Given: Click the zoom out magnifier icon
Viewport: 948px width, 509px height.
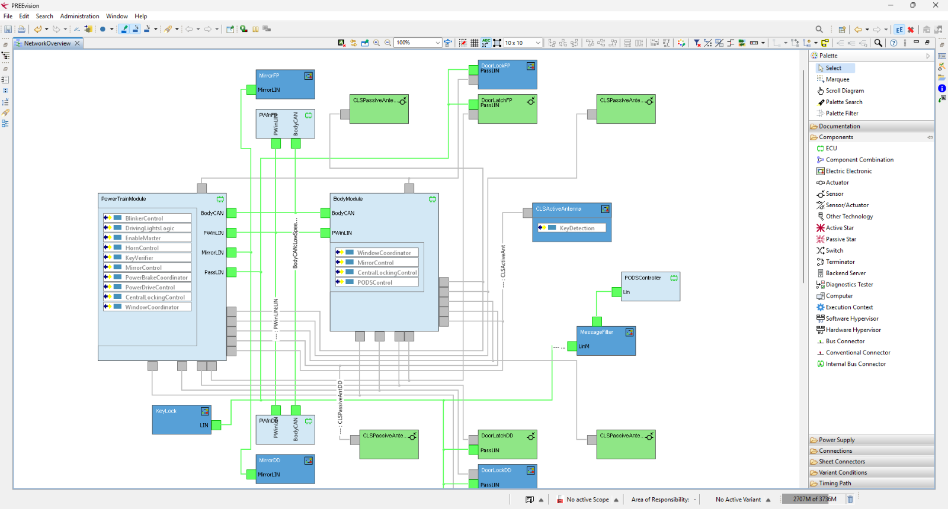Looking at the screenshot, I should [x=388, y=43].
